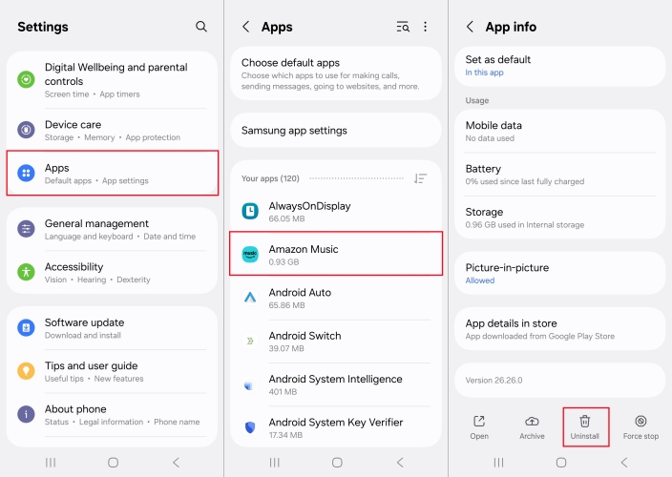Tap back nav button in Apps screen
The image size is (672, 477).
(400, 463)
